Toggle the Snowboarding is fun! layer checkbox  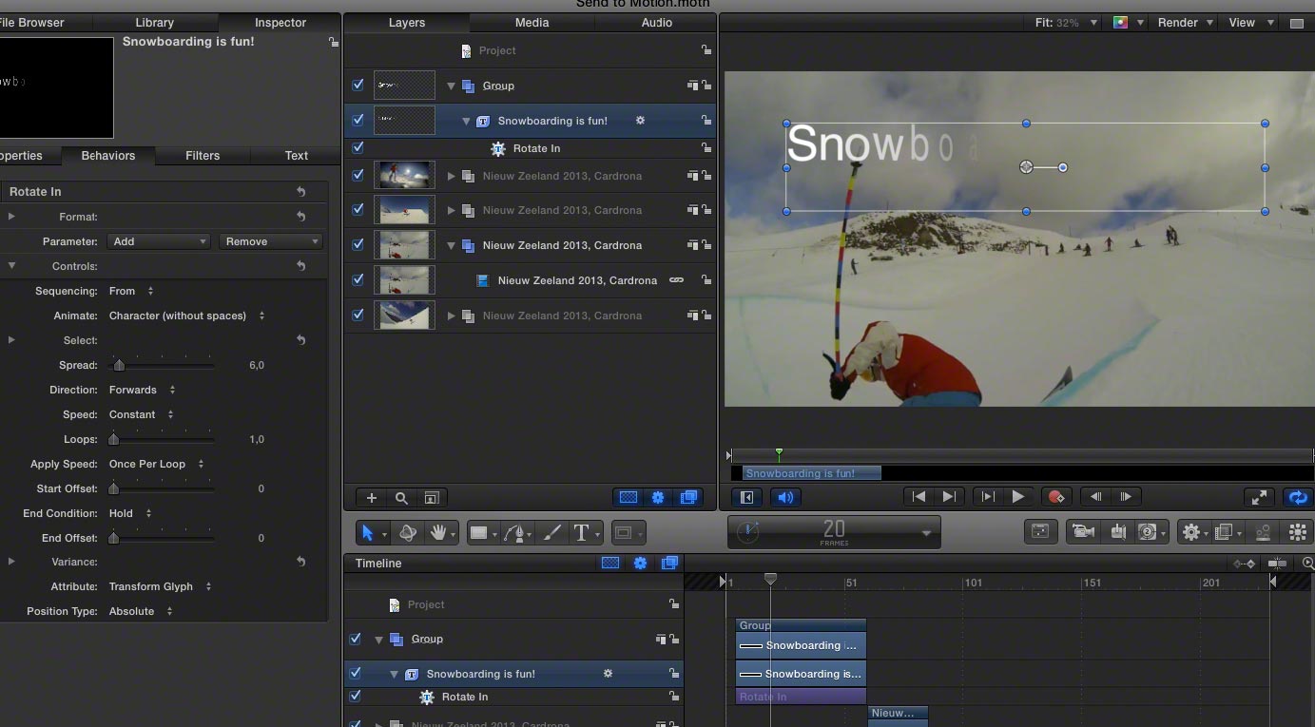click(x=358, y=121)
